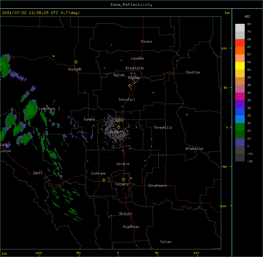This screenshot has width=263, height=257.
Task: Pick the slate 10-0 dBZ legend swatch
Action: point(240,142)
